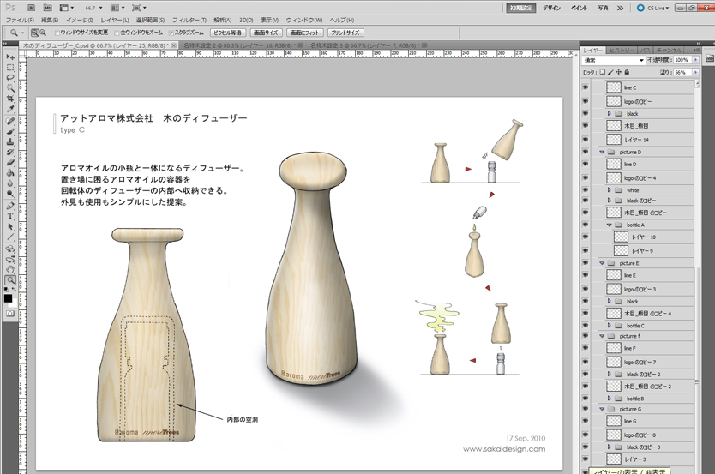Select the Rectangular Marquee tool
Viewport: 715px width, 474px height.
point(10,67)
